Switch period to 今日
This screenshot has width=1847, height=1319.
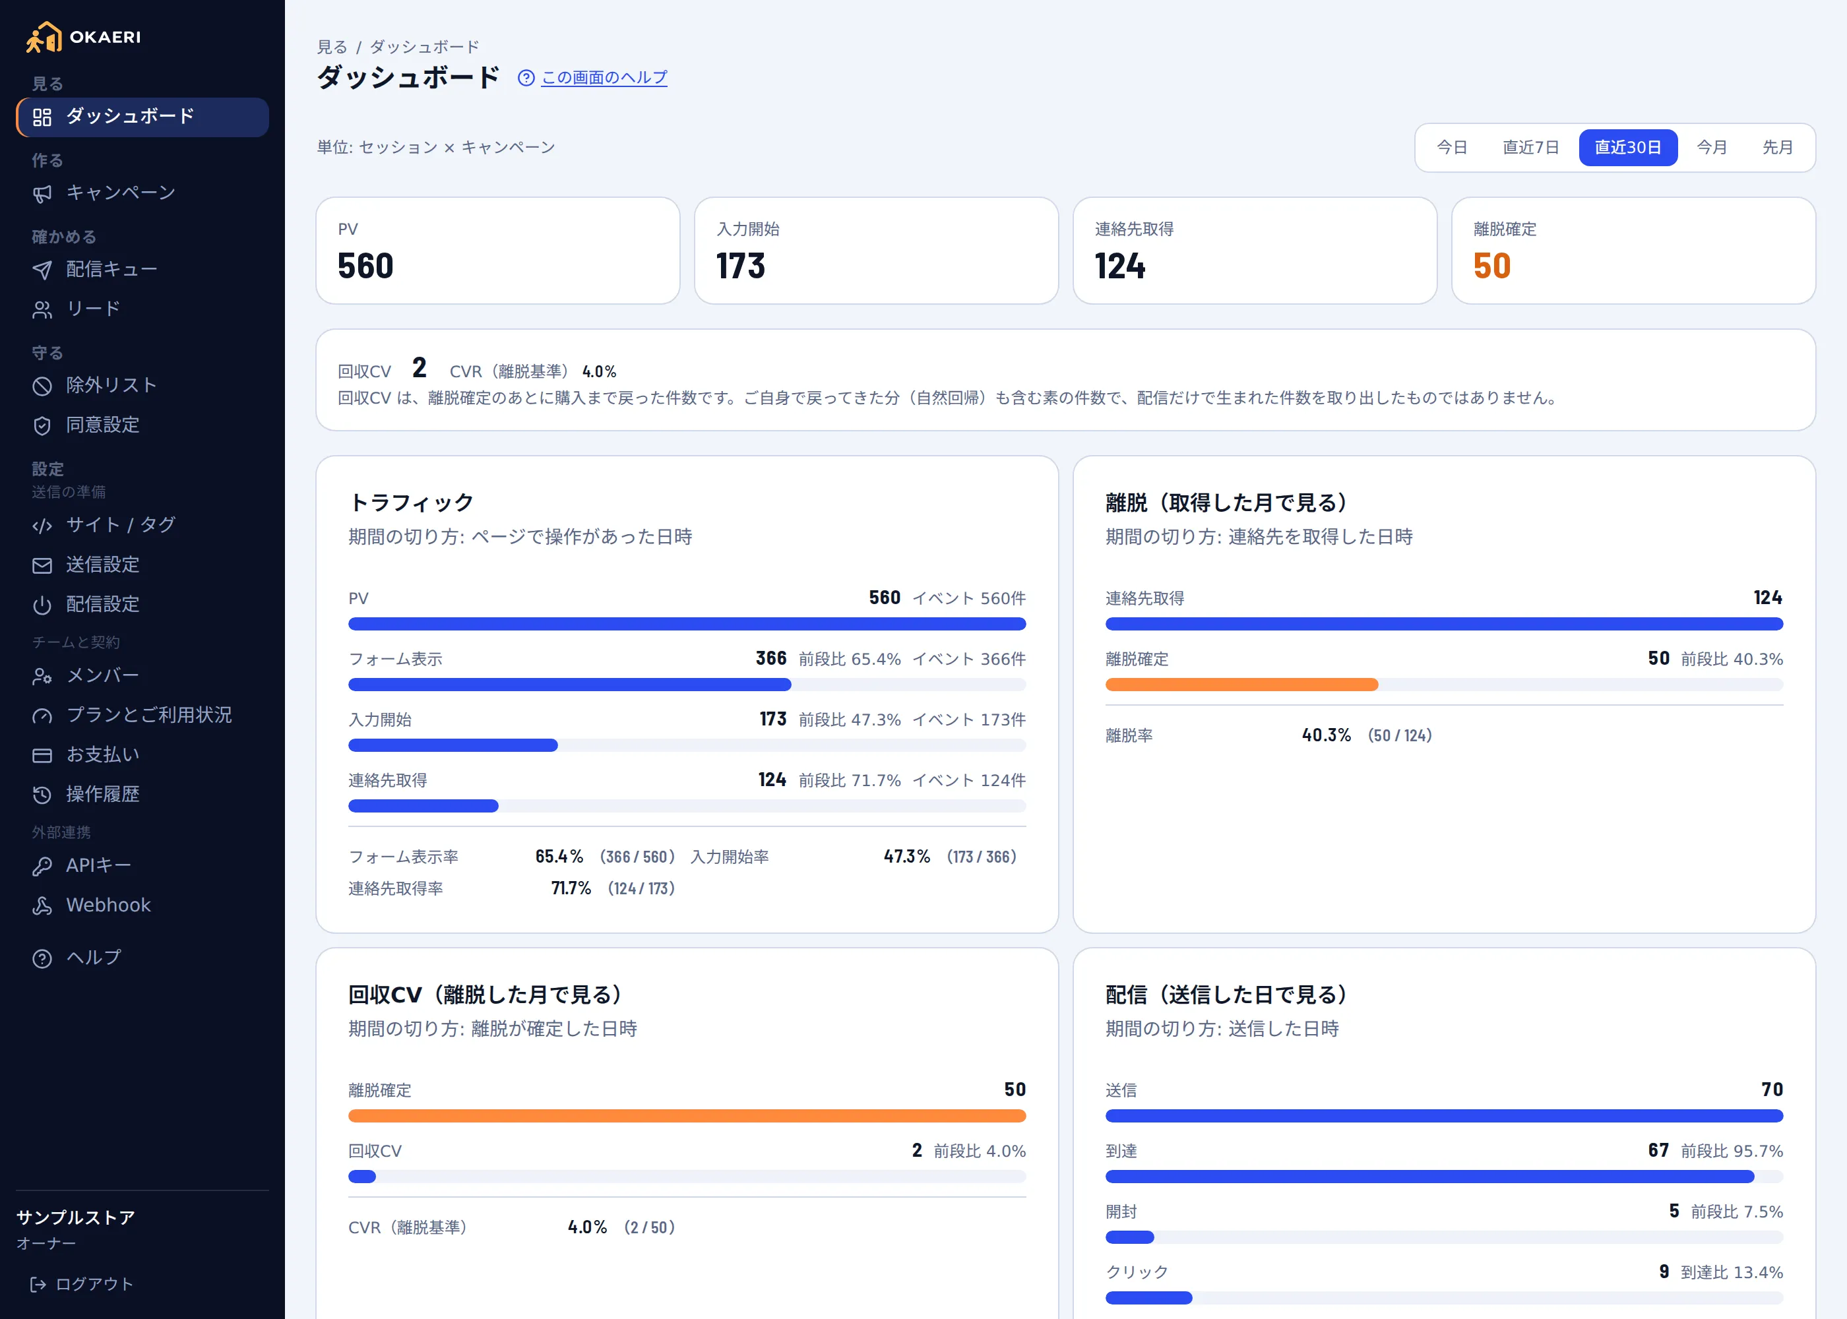click(1451, 148)
